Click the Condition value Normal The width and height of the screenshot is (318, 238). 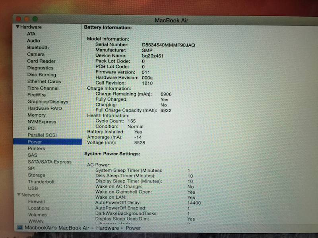(135, 127)
